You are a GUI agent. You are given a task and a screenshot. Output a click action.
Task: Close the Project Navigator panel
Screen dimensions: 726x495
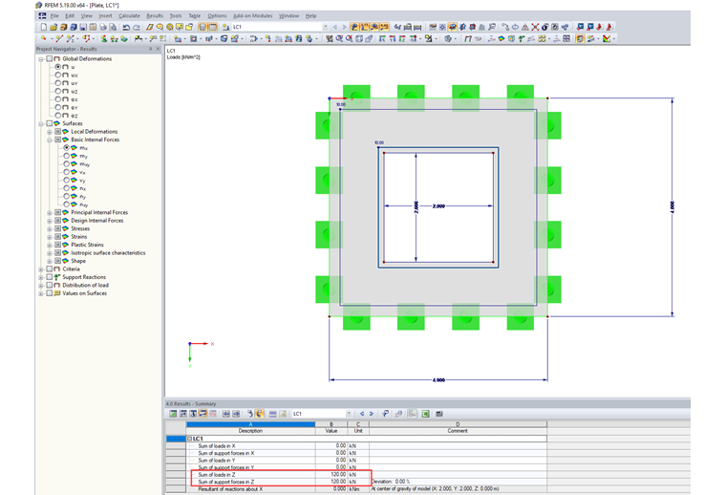(158, 49)
